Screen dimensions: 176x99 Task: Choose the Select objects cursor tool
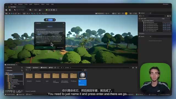click(x=10, y=13)
